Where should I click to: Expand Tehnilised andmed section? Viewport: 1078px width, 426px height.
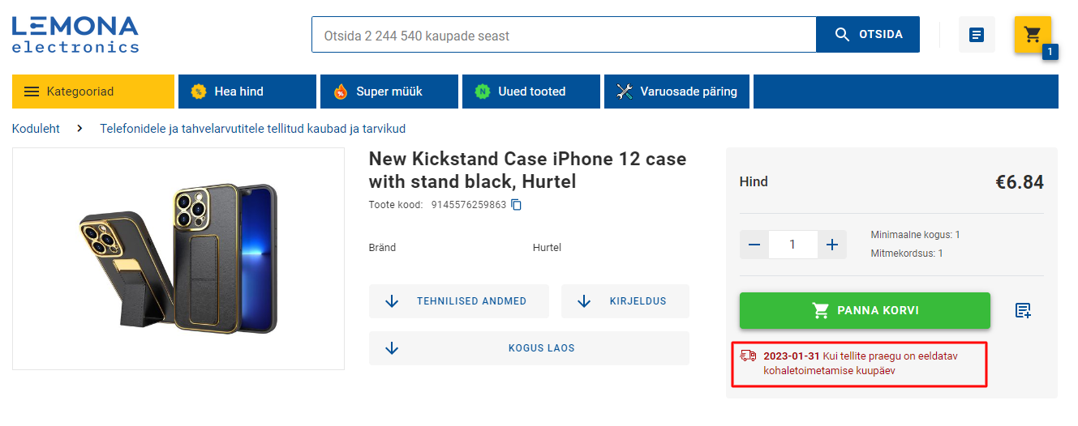pyautogui.click(x=459, y=301)
